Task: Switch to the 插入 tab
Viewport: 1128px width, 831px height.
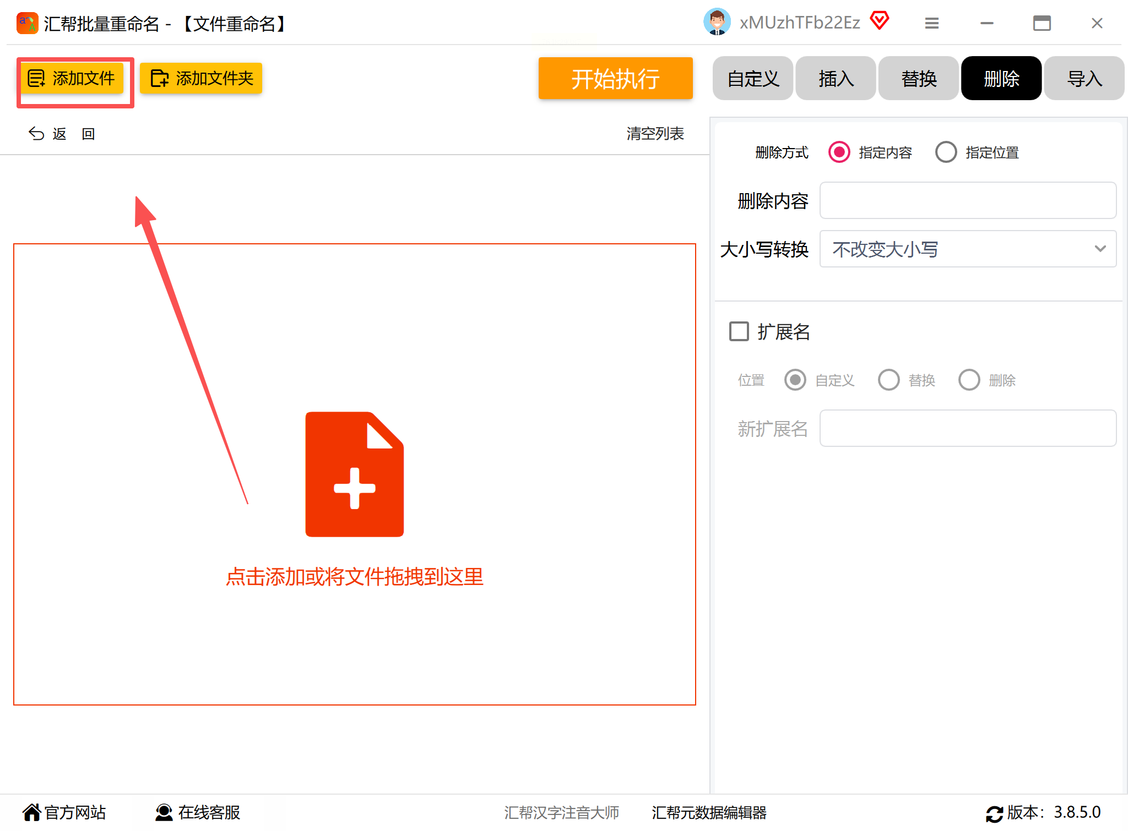Action: coord(836,79)
